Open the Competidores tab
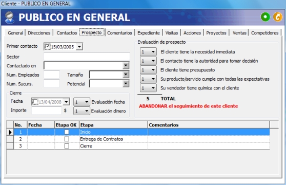The height and width of the screenshot is (185, 286). click(x=264, y=33)
